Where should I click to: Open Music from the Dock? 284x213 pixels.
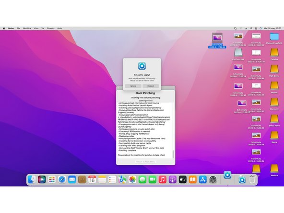(x=163, y=179)
